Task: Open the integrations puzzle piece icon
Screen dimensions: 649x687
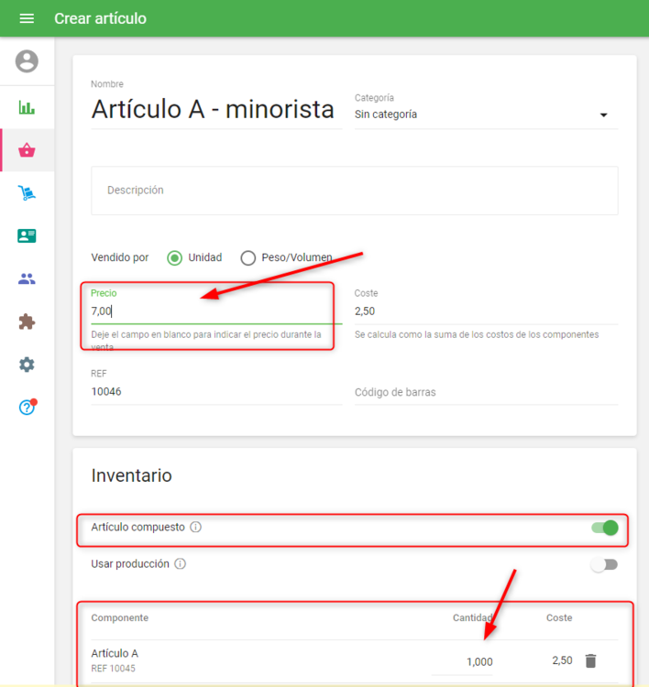Action: (x=27, y=322)
